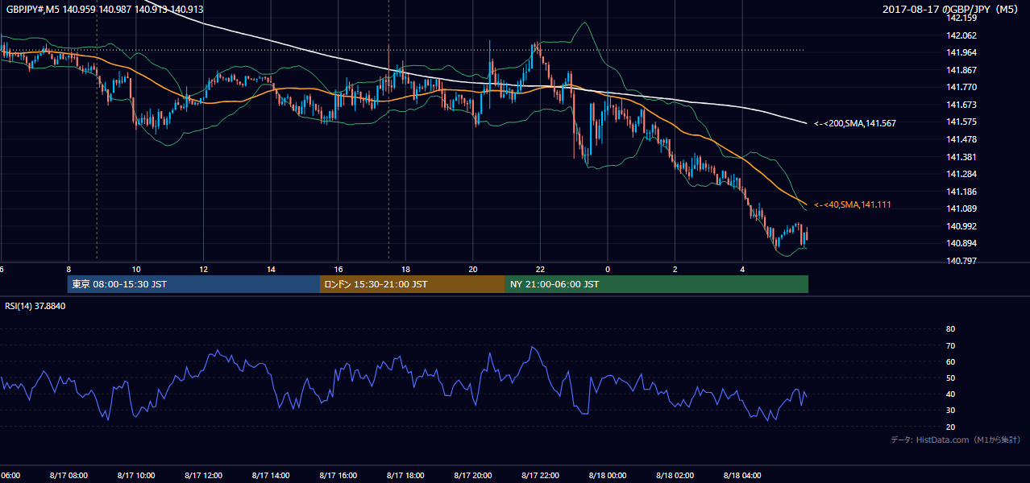
Task: Click RSI scale value 50
Action: tap(950, 378)
